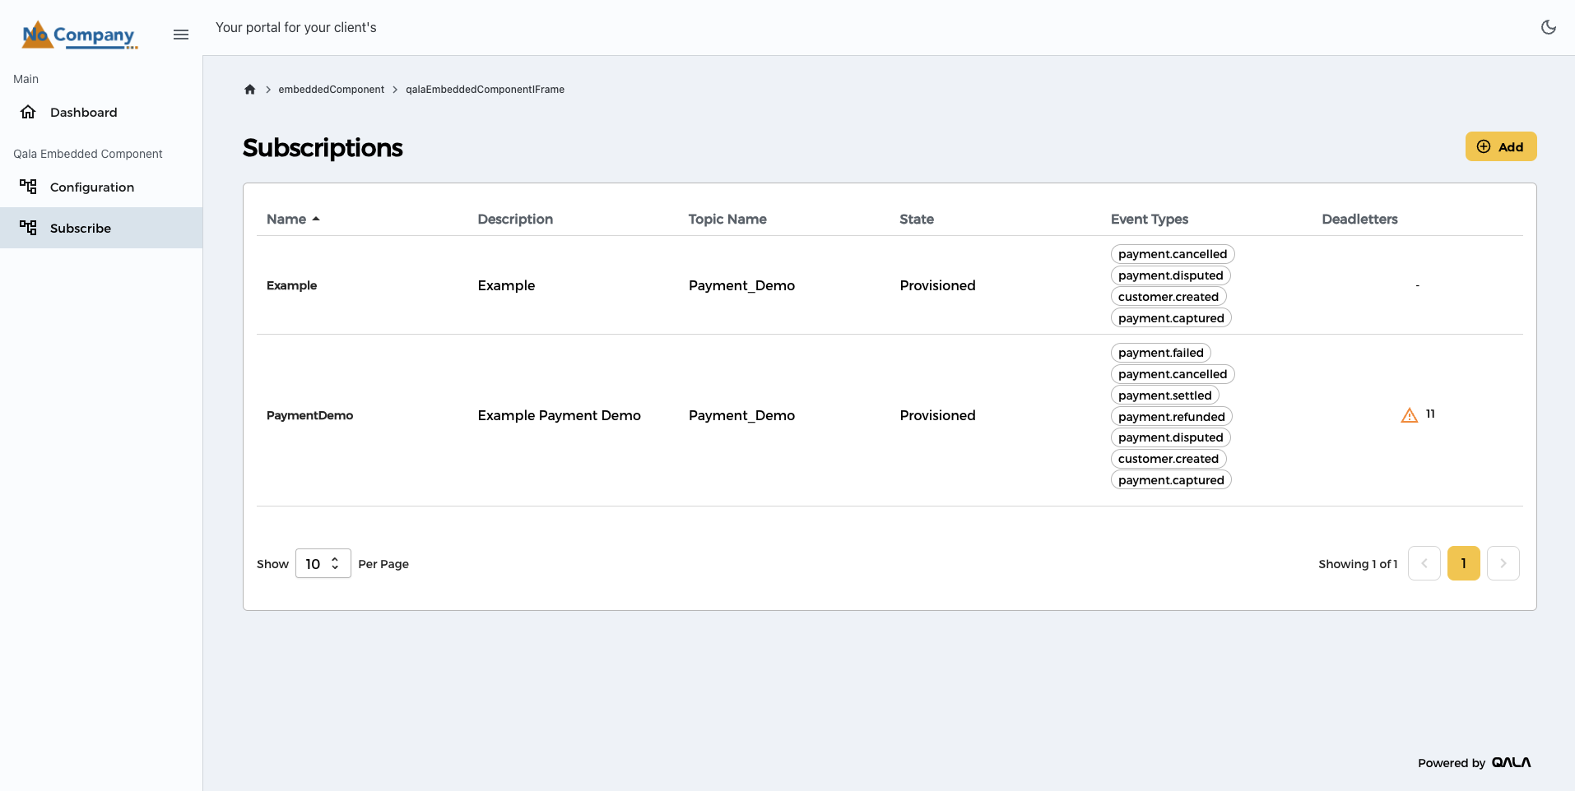Image resolution: width=1575 pixels, height=791 pixels.
Task: Open Configuration in sidebar
Action: tap(101, 187)
